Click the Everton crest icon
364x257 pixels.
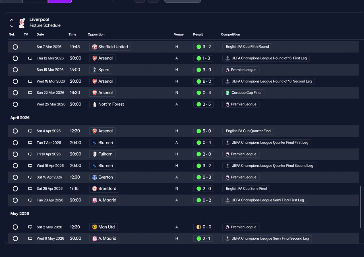[x=95, y=177]
